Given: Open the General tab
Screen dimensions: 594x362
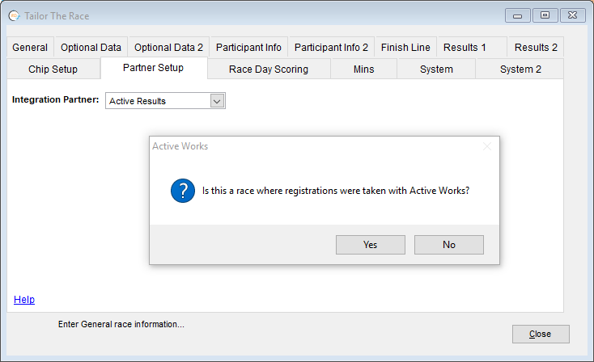Looking at the screenshot, I should pos(30,48).
